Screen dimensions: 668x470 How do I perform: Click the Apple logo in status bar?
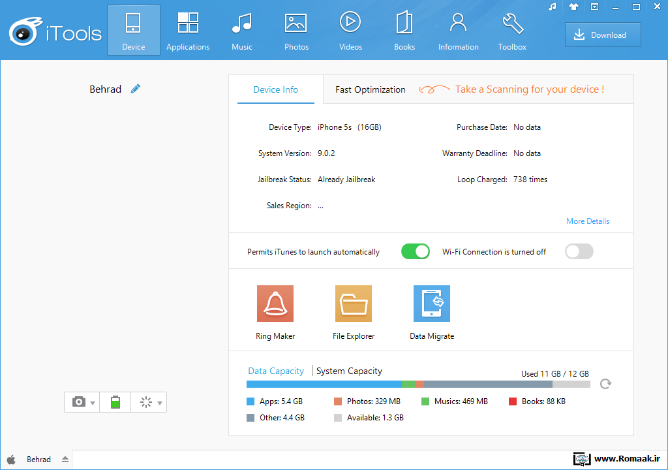[x=12, y=460]
